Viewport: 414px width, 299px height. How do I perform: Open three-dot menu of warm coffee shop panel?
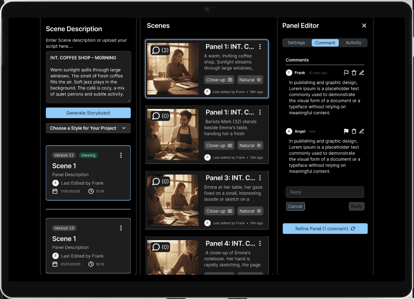(260, 47)
